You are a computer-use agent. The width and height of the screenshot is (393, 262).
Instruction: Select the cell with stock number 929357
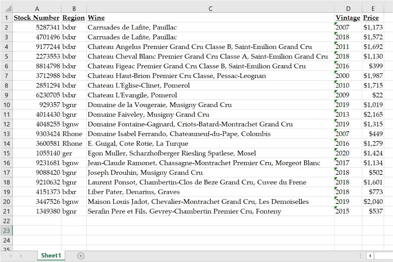(37, 105)
